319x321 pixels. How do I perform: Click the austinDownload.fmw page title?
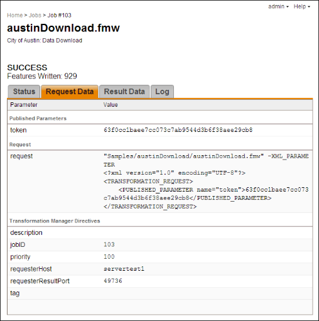[63, 28]
